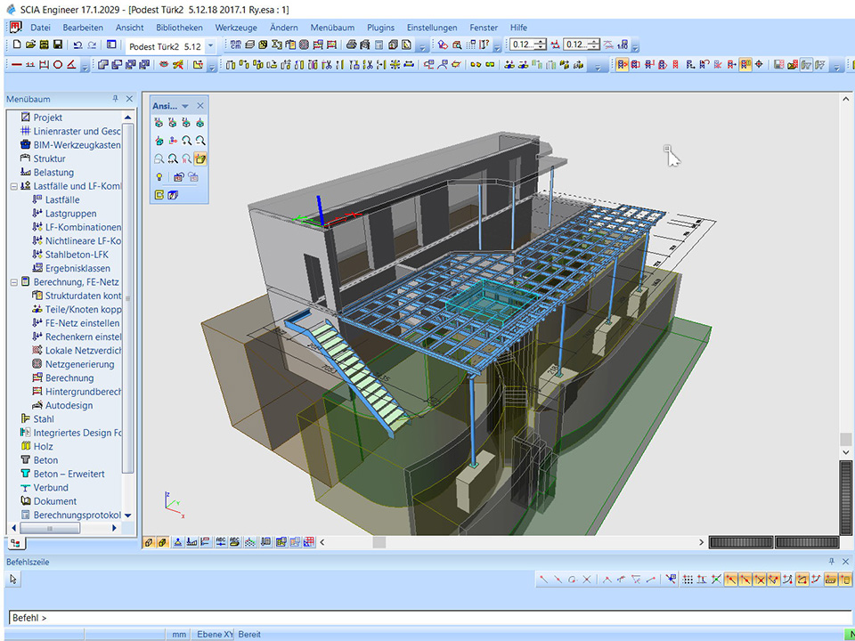Image resolution: width=855 pixels, height=641 pixels.
Task: Toggle highlighted perspective view button in Ansicht palette
Action: click(201, 159)
